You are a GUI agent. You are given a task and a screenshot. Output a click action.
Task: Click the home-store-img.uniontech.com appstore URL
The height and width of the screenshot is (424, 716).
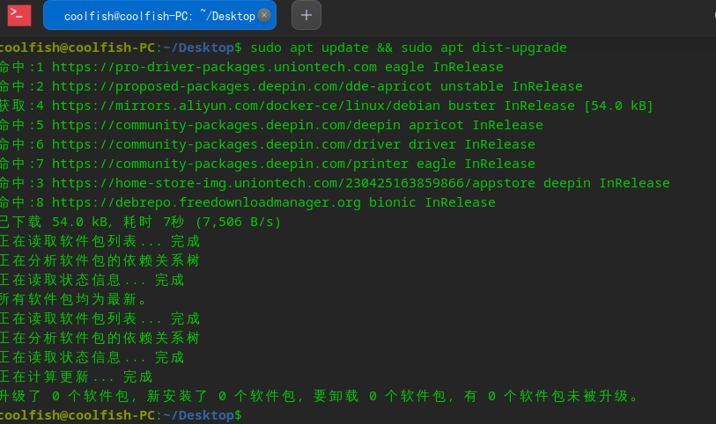coord(293,183)
